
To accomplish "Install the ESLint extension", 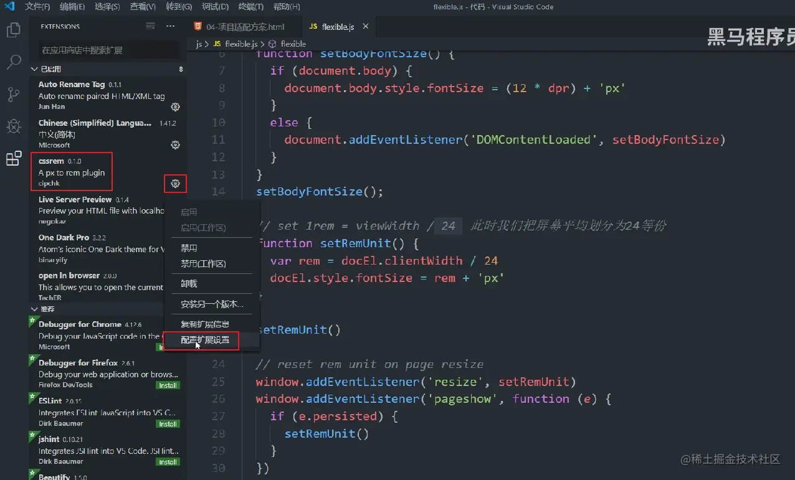I will click(168, 424).
